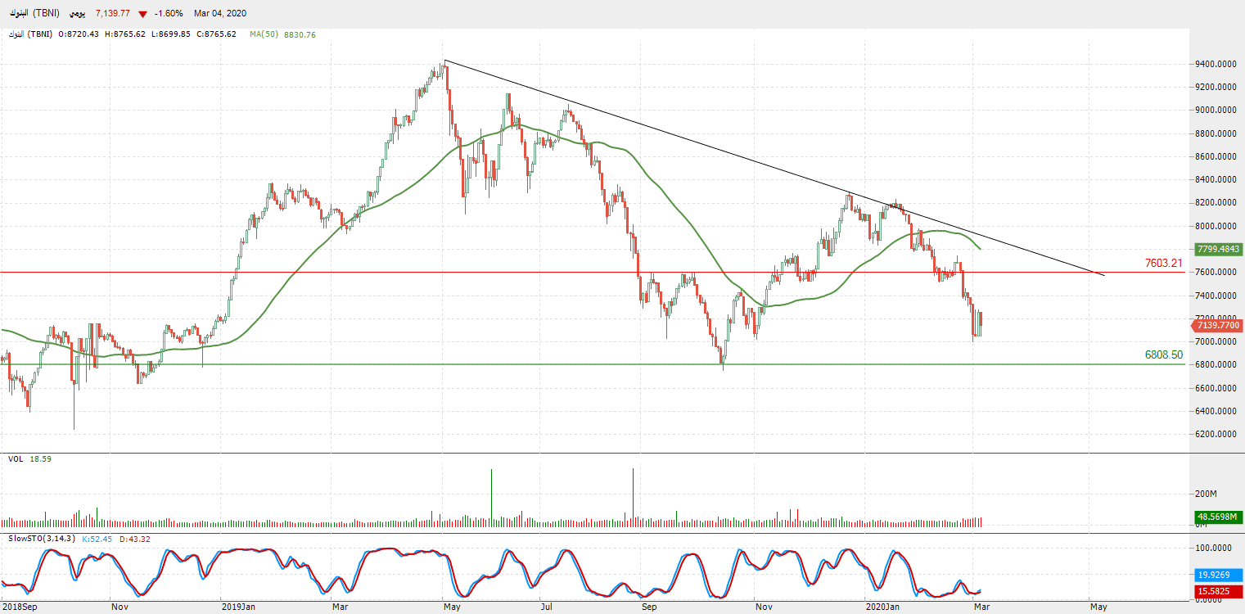Click the red down-arrow price change indicator

pyautogui.click(x=143, y=14)
